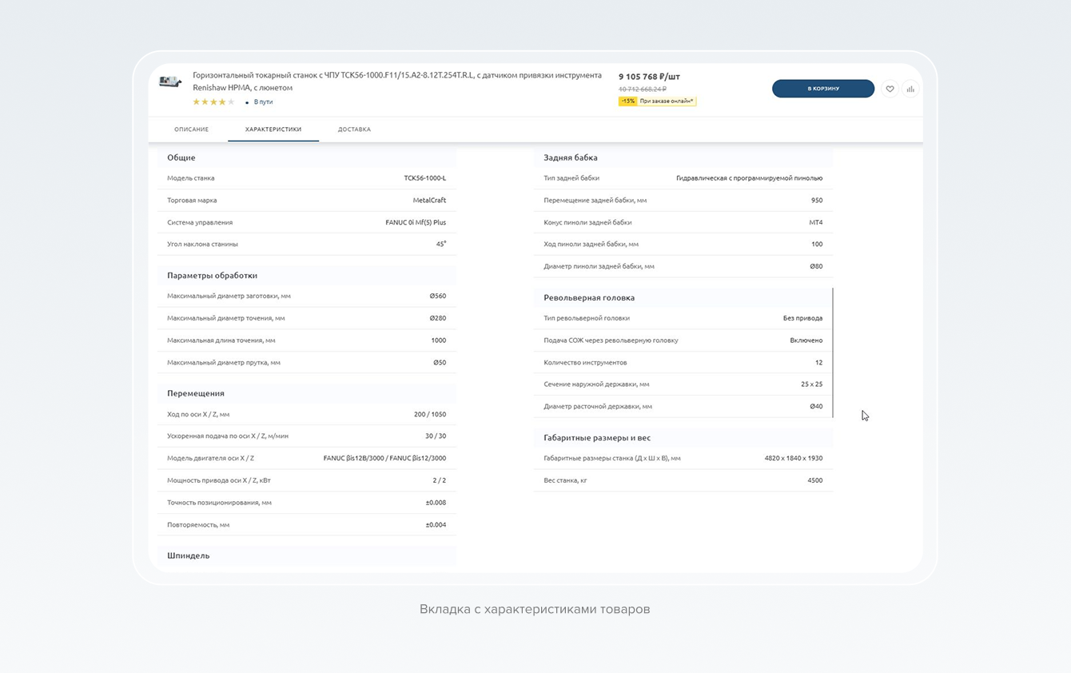Add product to favorites with heart icon
Viewport: 1071px width, 673px height.
[x=890, y=89]
